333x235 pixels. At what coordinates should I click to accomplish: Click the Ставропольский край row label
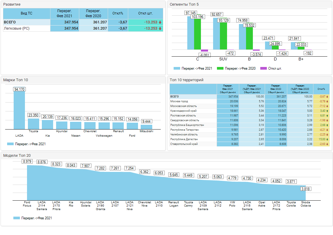pyautogui.click(x=184, y=144)
